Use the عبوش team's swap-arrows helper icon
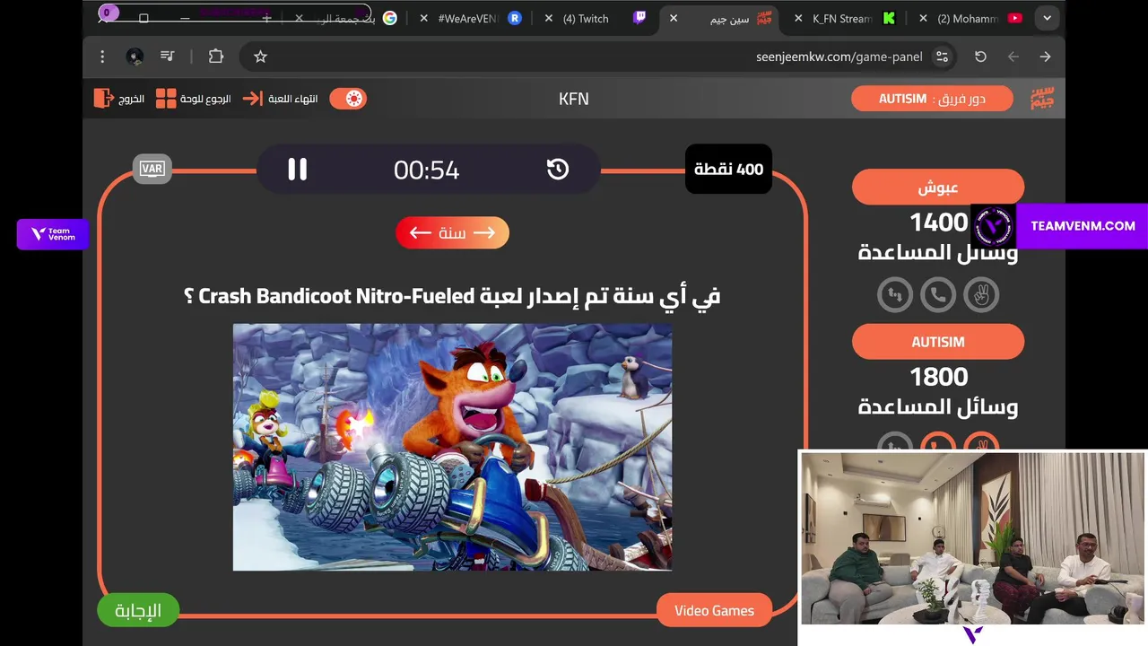Screen dimensions: 1148x646 (x=895, y=294)
